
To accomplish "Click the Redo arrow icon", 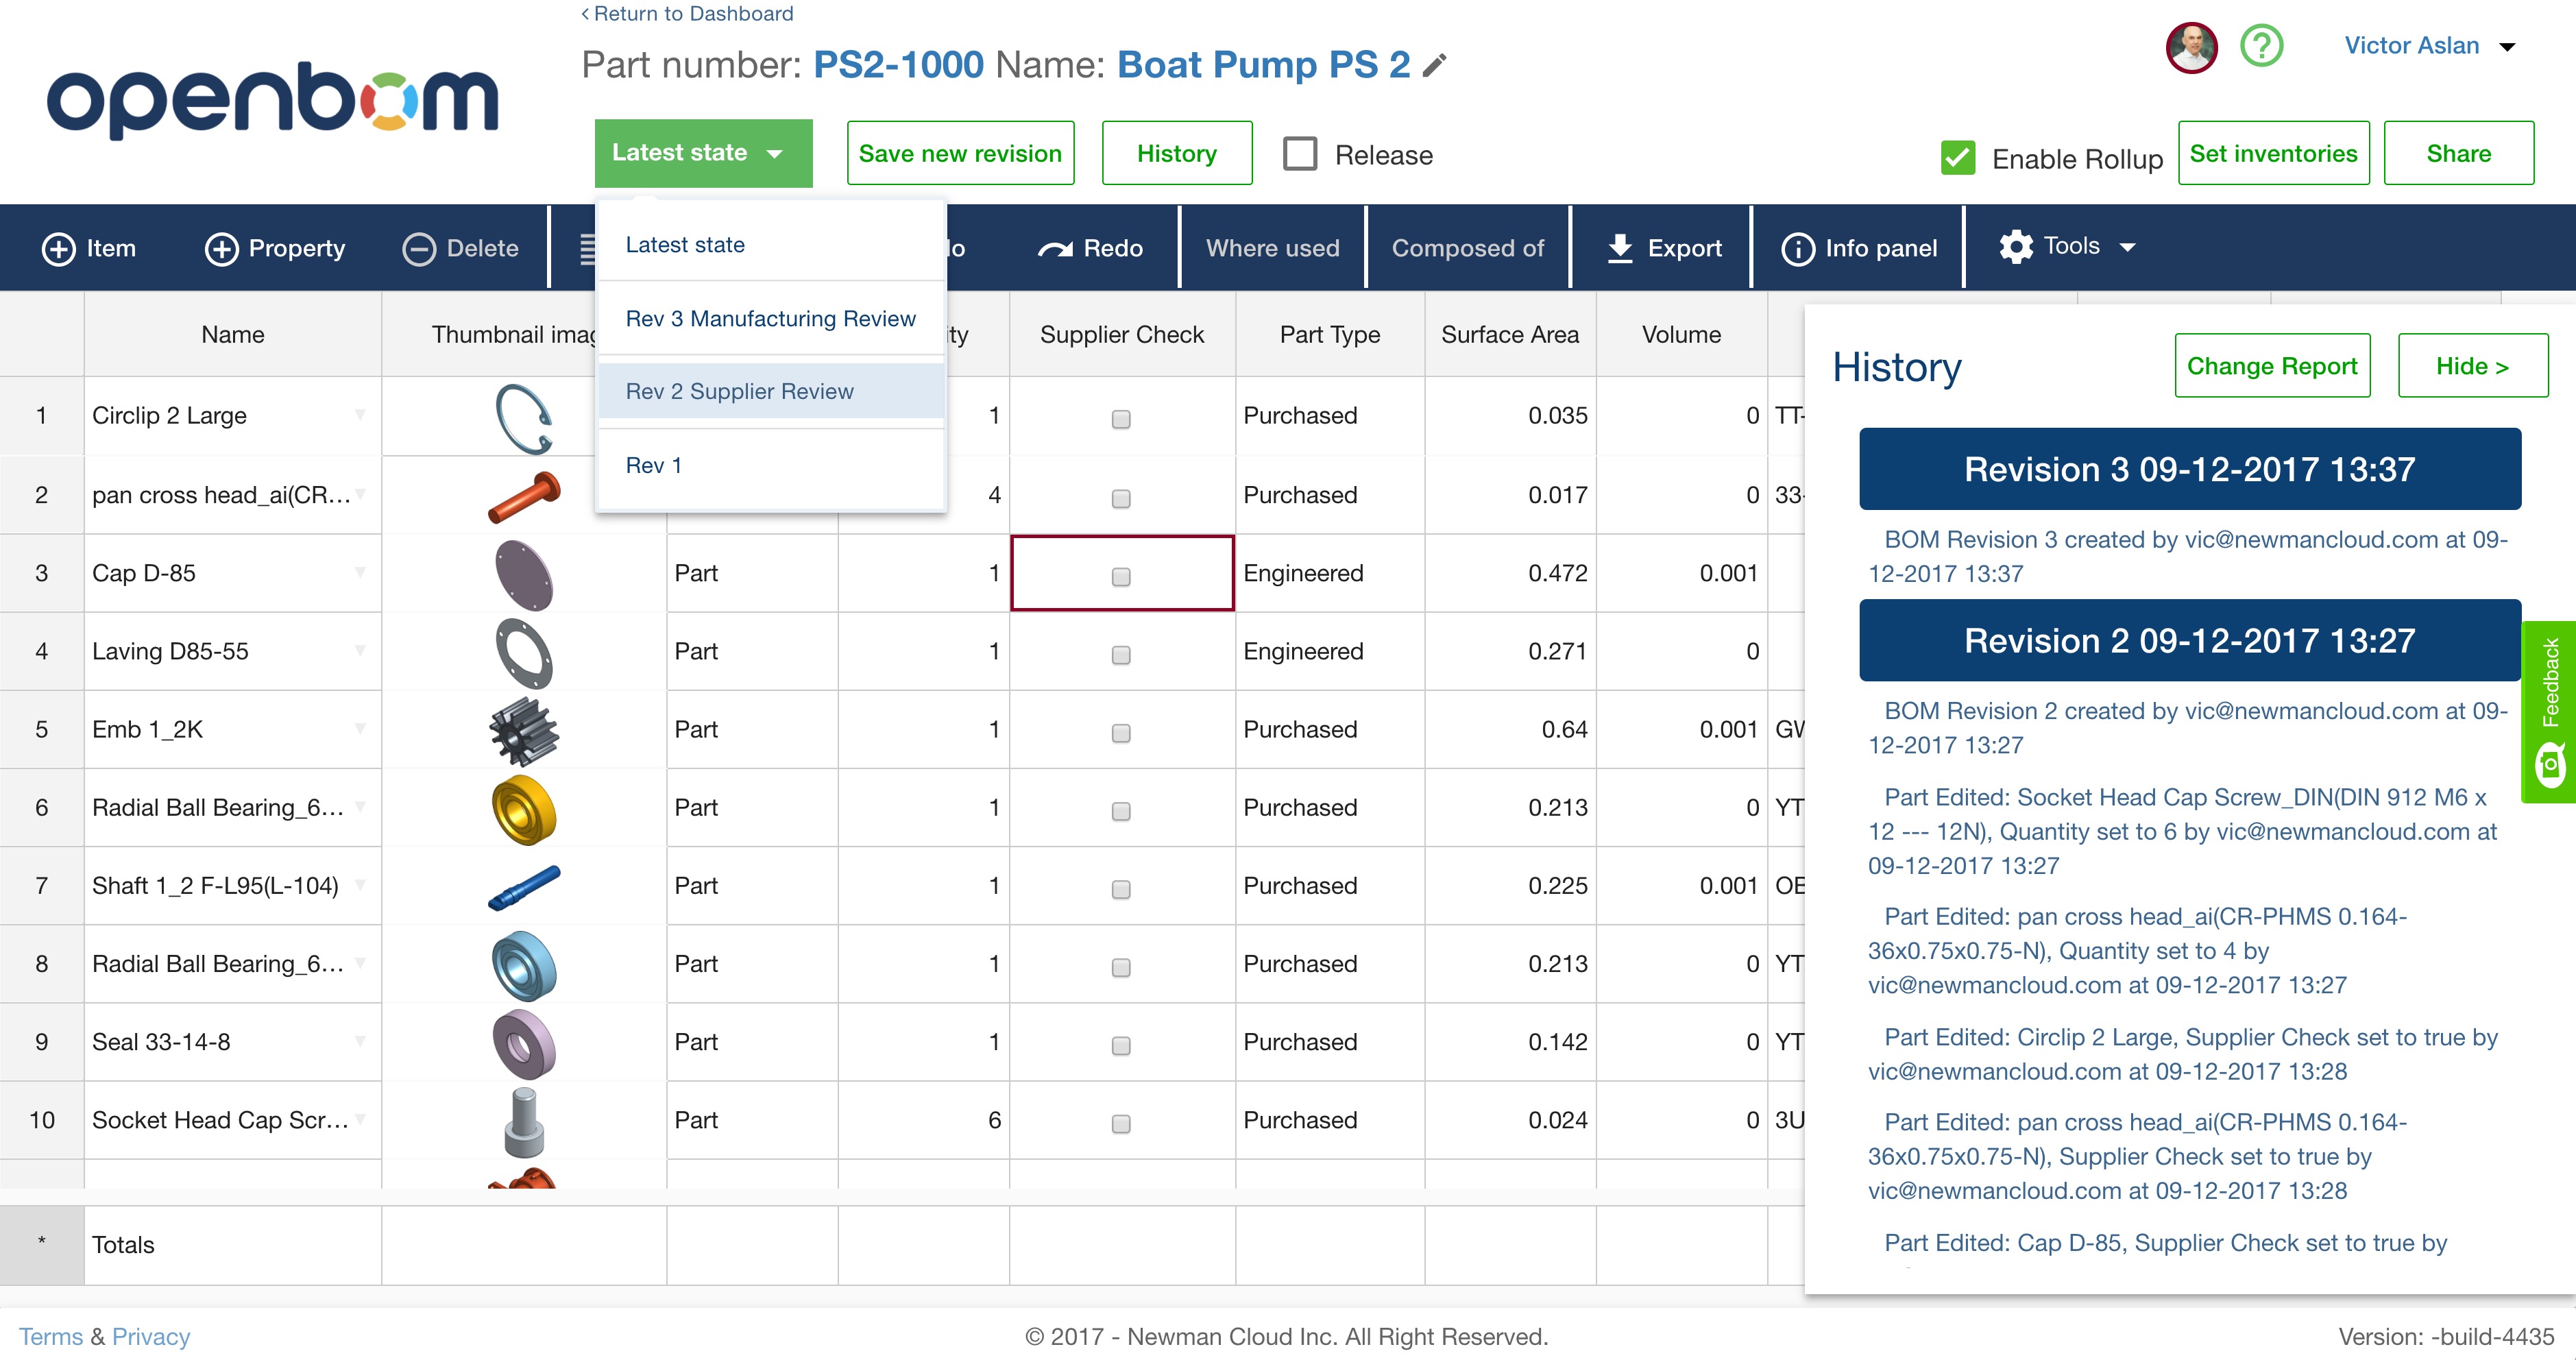I will click(1055, 248).
